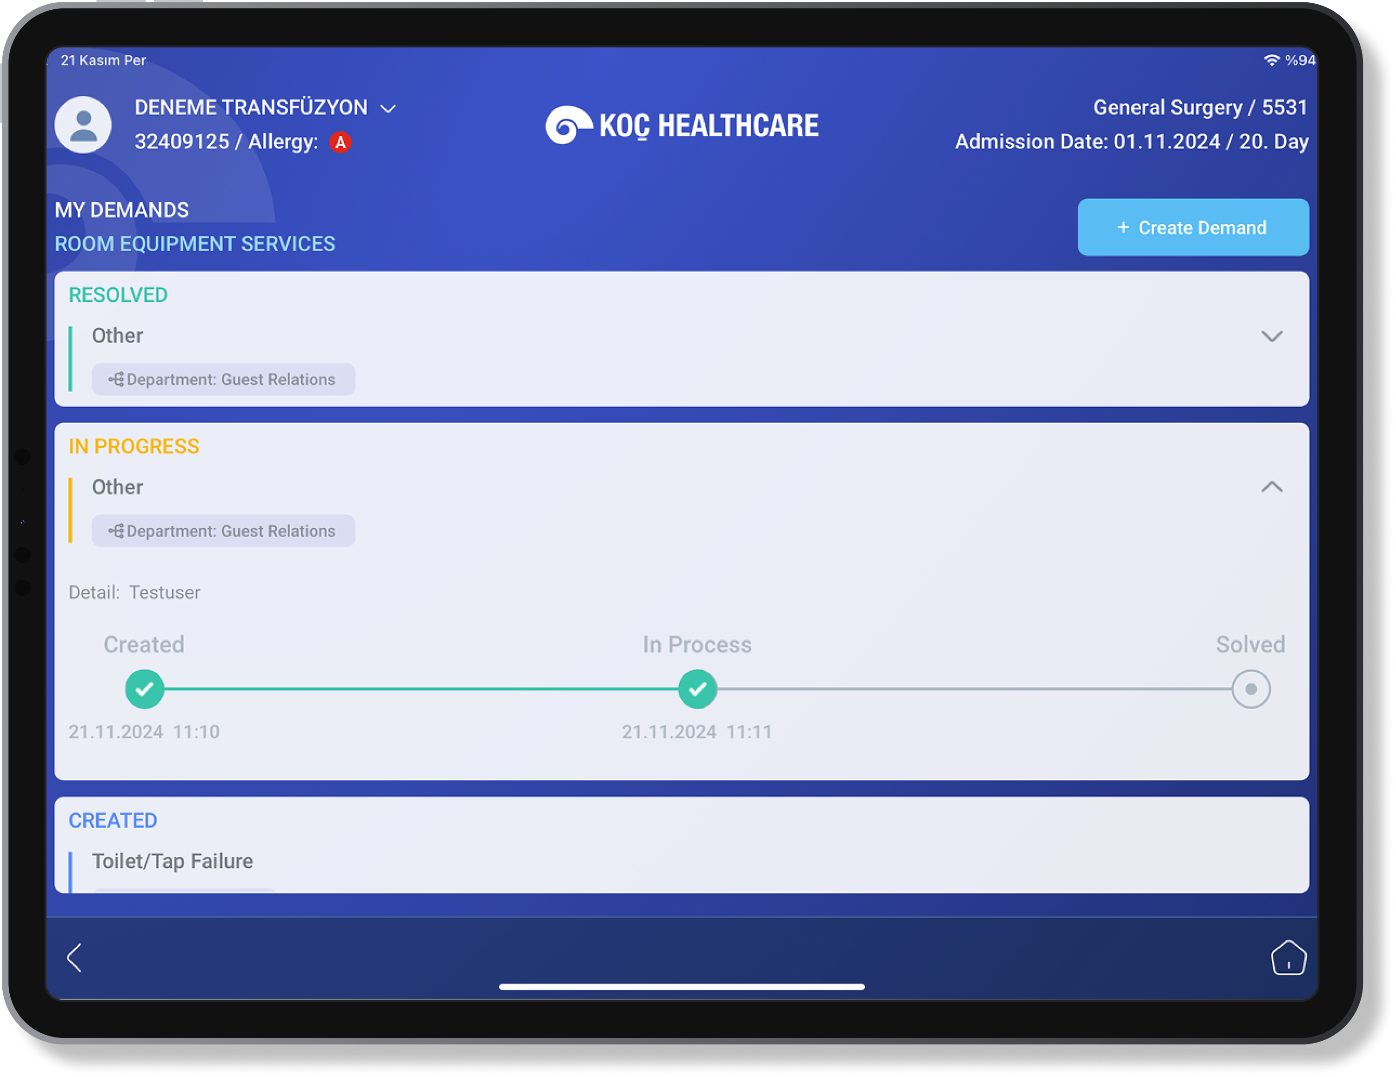This screenshot has width=1396, height=1077.
Task: Collapse the In Progress Other demand
Action: tap(1271, 487)
